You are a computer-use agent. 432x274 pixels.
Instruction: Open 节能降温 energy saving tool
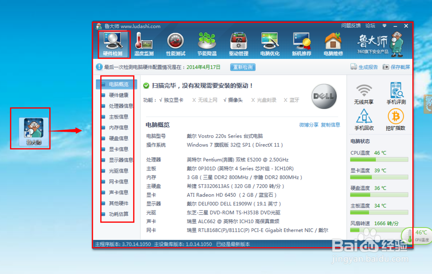(207, 44)
